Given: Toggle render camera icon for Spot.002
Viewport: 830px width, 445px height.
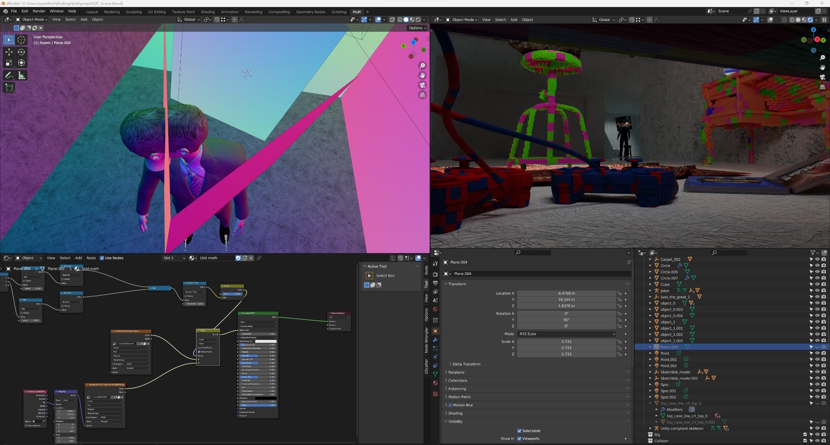Looking at the screenshot, I should (x=824, y=397).
